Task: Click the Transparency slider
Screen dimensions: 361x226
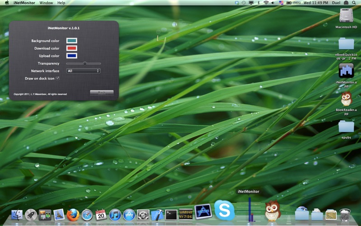Action: (83, 63)
